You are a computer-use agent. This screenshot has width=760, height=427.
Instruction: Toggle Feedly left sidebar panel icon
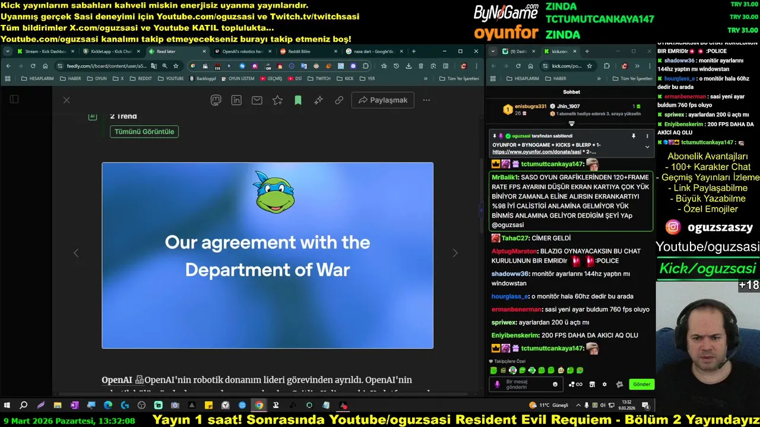[x=14, y=100]
